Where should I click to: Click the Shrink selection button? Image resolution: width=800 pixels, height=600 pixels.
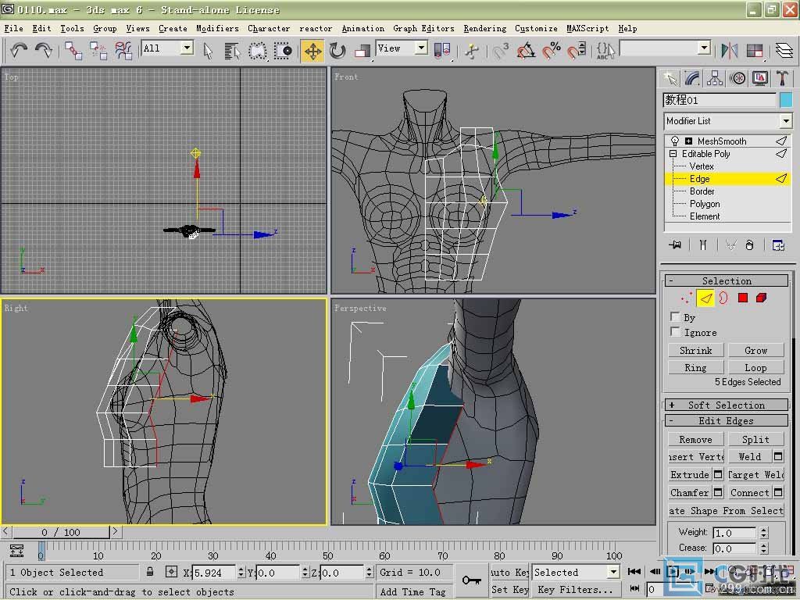pos(695,351)
